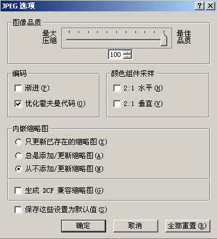Click the help question mark icon
Viewport: 217px width, 239px height.
click(199, 5)
